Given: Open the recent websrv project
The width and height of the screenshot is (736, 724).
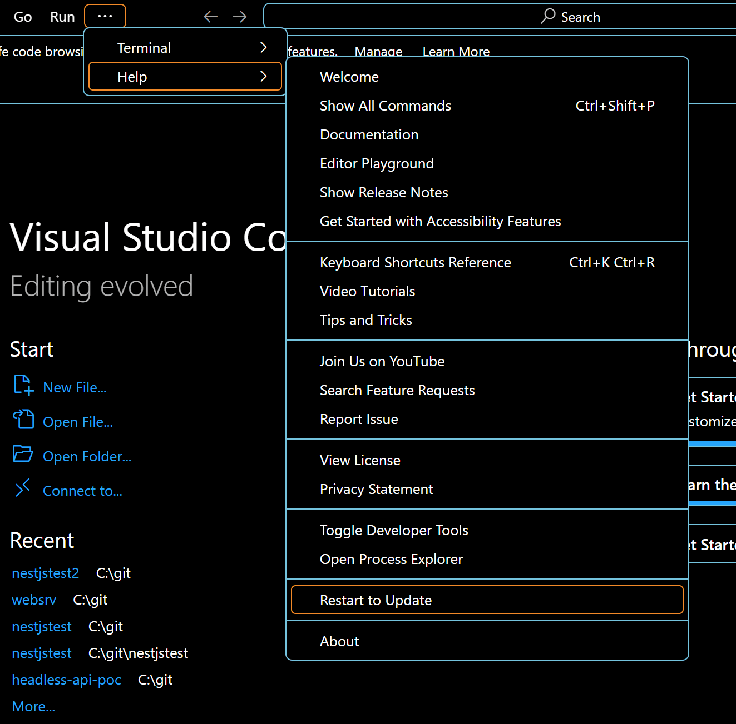Looking at the screenshot, I should pos(34,600).
